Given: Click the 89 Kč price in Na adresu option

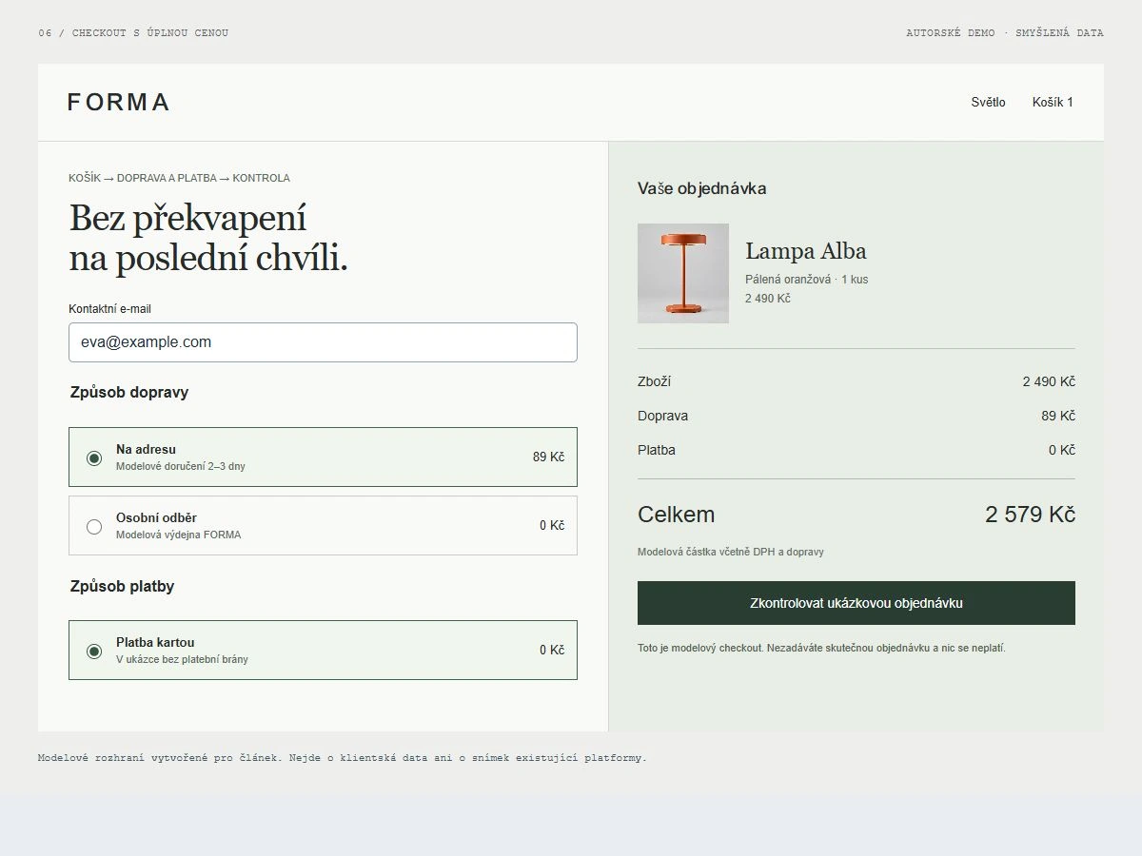Looking at the screenshot, I should [x=548, y=457].
